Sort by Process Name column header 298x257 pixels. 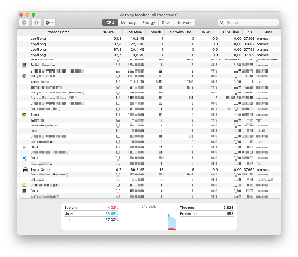click(58, 32)
